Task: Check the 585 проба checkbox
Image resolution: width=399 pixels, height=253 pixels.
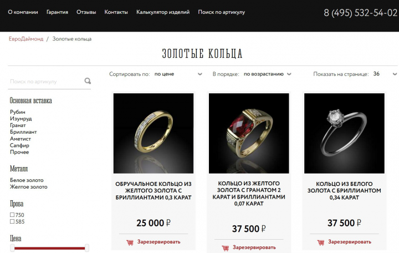Action: [12, 221]
